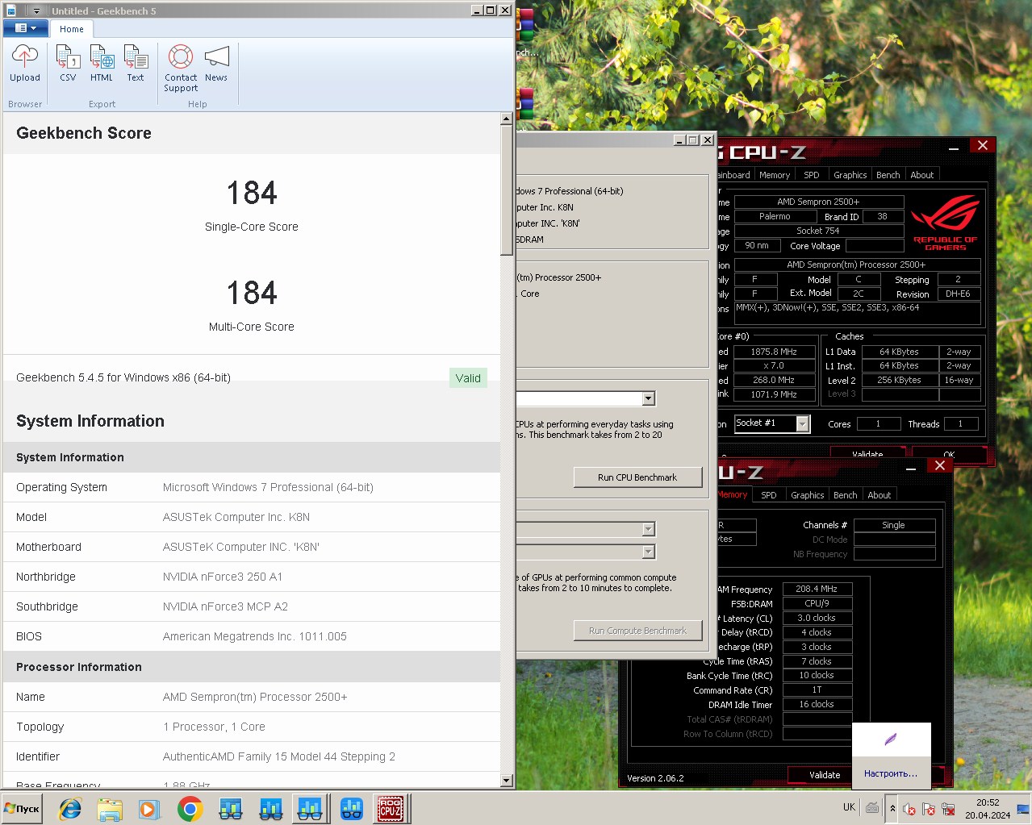Click the purple feather icon in tray popup
This screenshot has height=825, width=1032.
[891, 740]
